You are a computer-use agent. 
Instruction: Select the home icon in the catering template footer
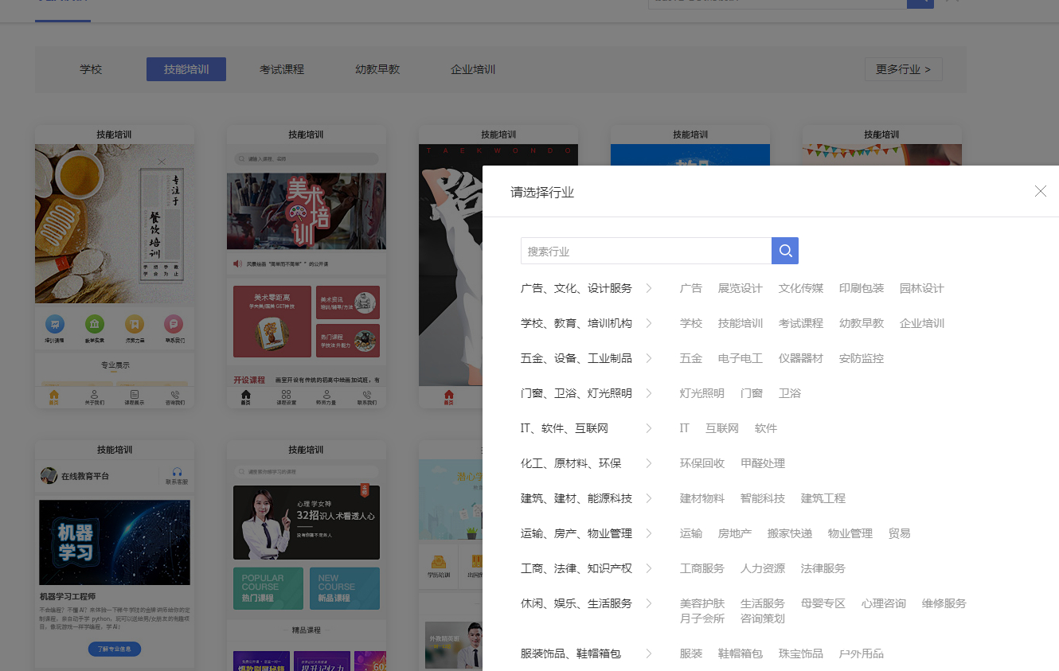pyautogui.click(x=53, y=395)
